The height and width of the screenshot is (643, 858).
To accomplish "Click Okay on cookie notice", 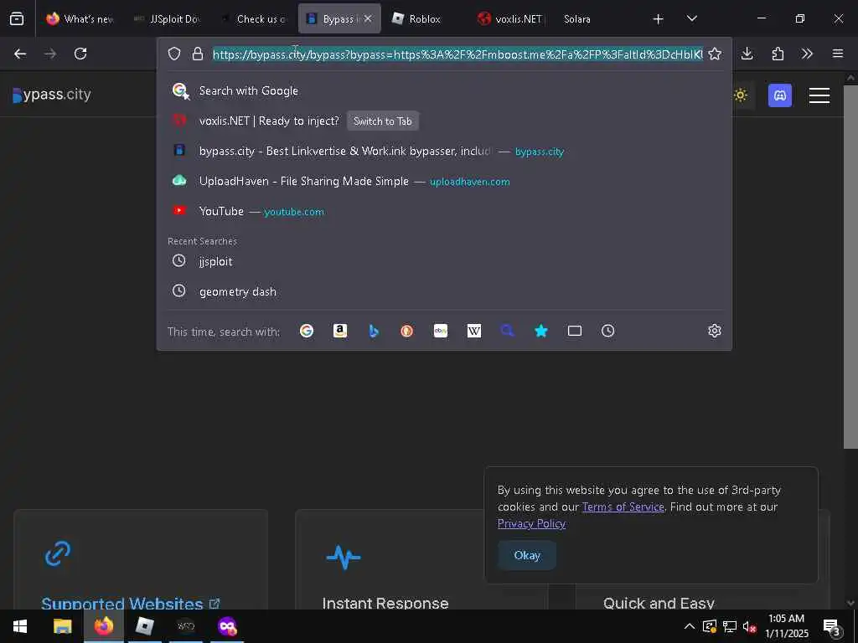I will pyautogui.click(x=527, y=555).
